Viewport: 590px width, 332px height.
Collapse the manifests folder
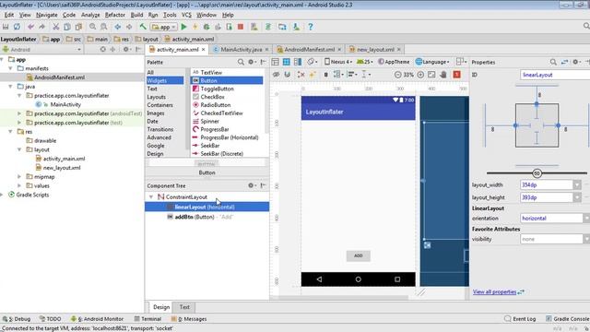(10, 68)
